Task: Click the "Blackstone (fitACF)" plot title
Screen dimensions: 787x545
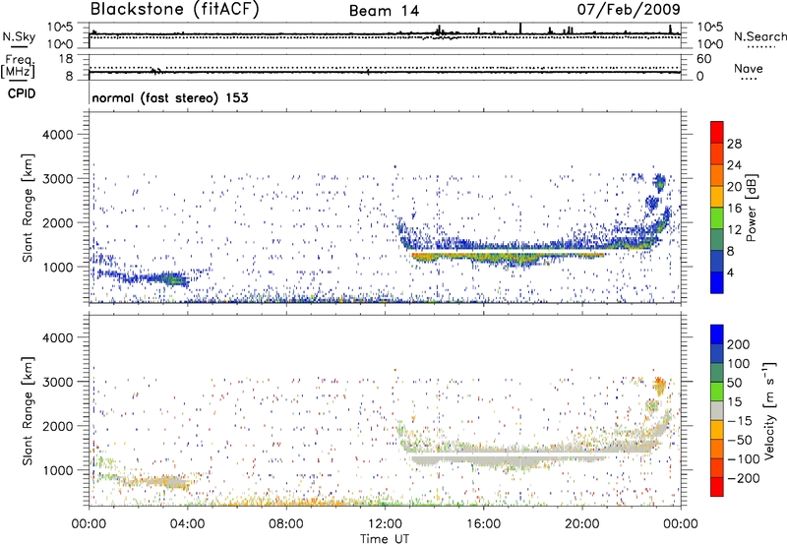Action: [175, 9]
